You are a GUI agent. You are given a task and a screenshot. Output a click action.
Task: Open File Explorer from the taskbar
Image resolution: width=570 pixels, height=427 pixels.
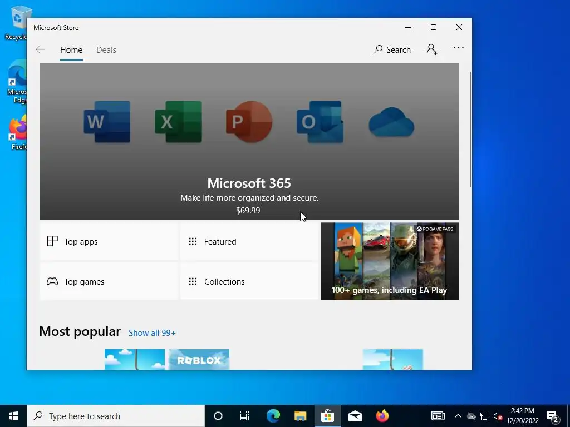(x=300, y=416)
